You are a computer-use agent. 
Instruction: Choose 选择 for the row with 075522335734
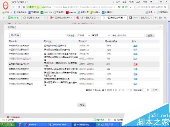click(135, 79)
